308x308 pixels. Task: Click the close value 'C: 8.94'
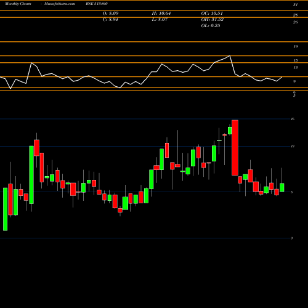(110, 20)
